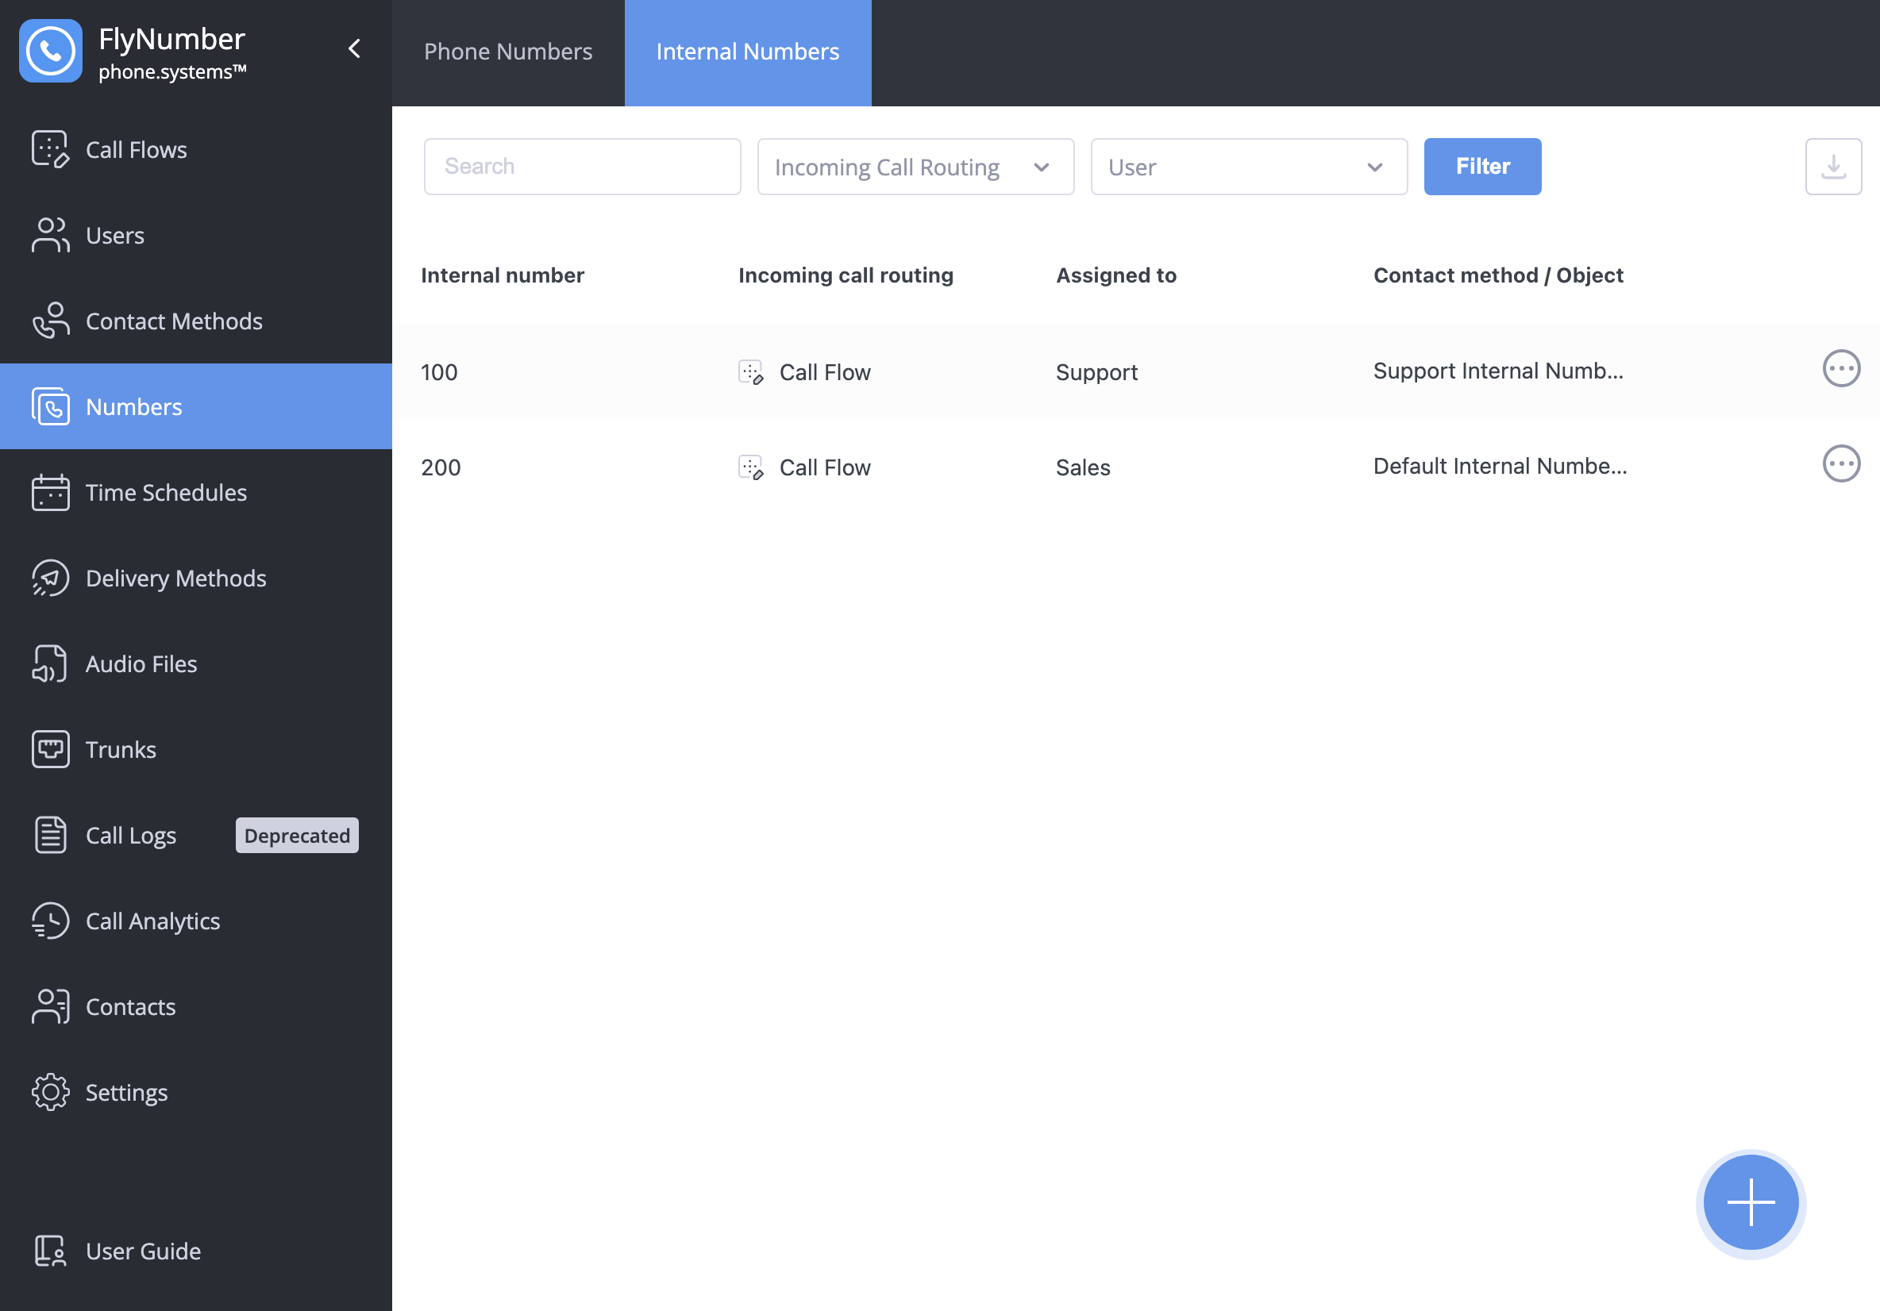Image resolution: width=1880 pixels, height=1311 pixels.
Task: Open the User filter dropdown
Action: click(x=1249, y=167)
